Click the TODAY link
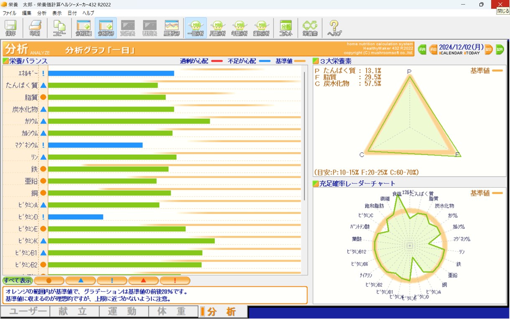Image resolution: width=510 pixels, height=319 pixels. pyautogui.click(x=473, y=53)
